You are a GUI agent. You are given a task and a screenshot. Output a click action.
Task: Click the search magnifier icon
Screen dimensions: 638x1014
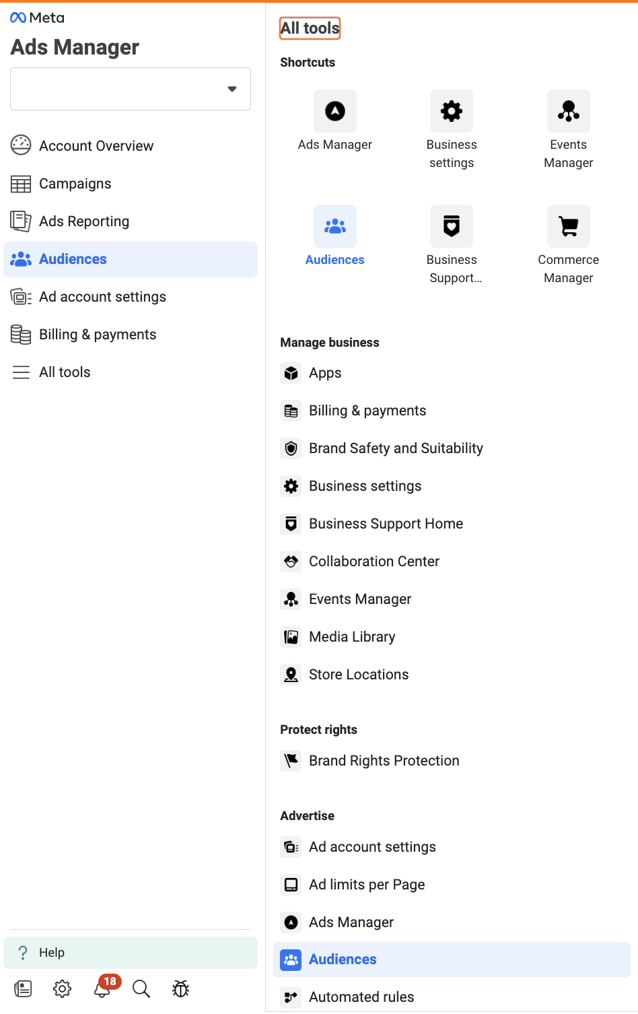coord(141,988)
